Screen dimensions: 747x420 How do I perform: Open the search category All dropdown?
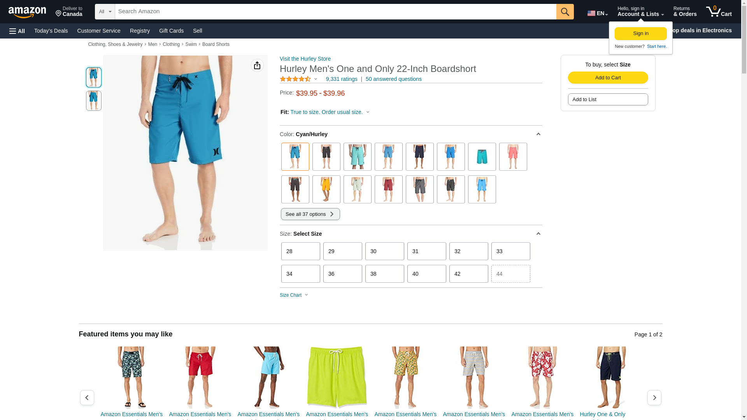click(x=105, y=12)
